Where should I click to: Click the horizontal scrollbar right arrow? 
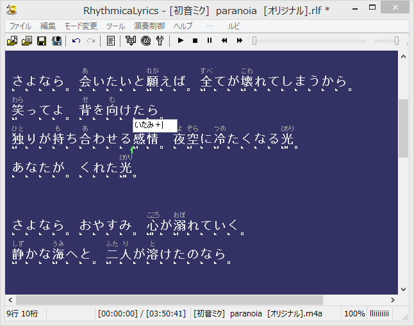(x=393, y=300)
